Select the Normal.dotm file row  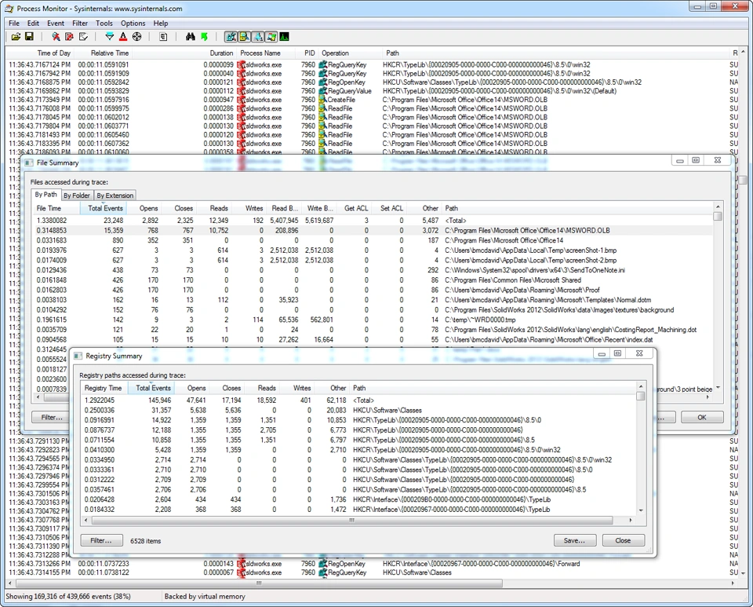pyautogui.click(x=373, y=300)
